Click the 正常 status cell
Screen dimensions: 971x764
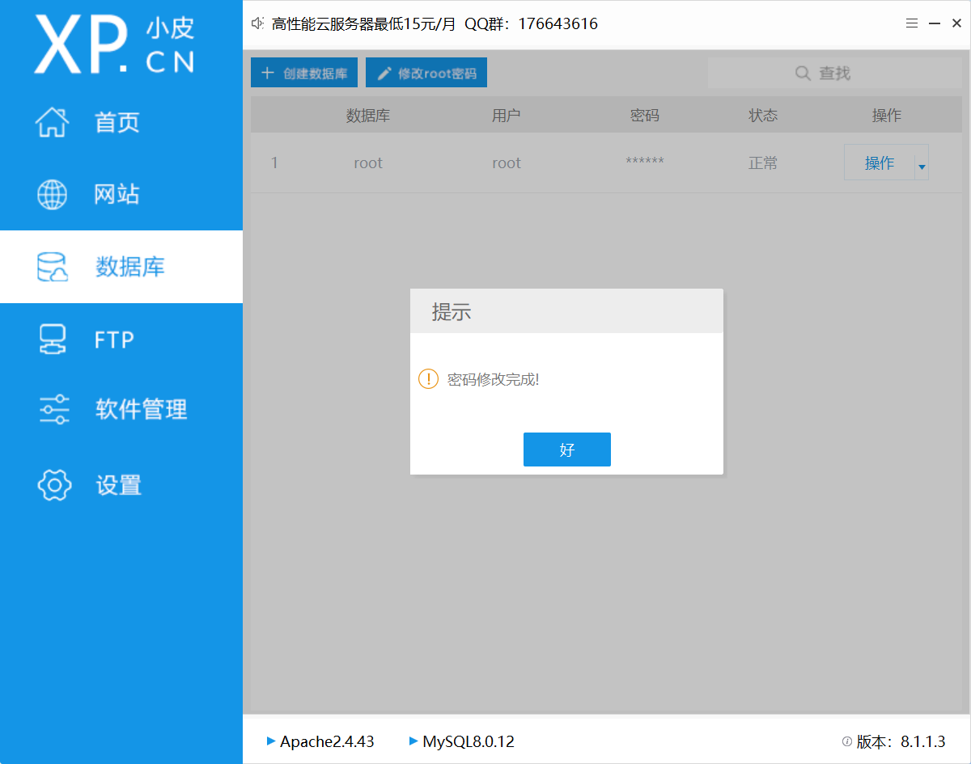[763, 163]
